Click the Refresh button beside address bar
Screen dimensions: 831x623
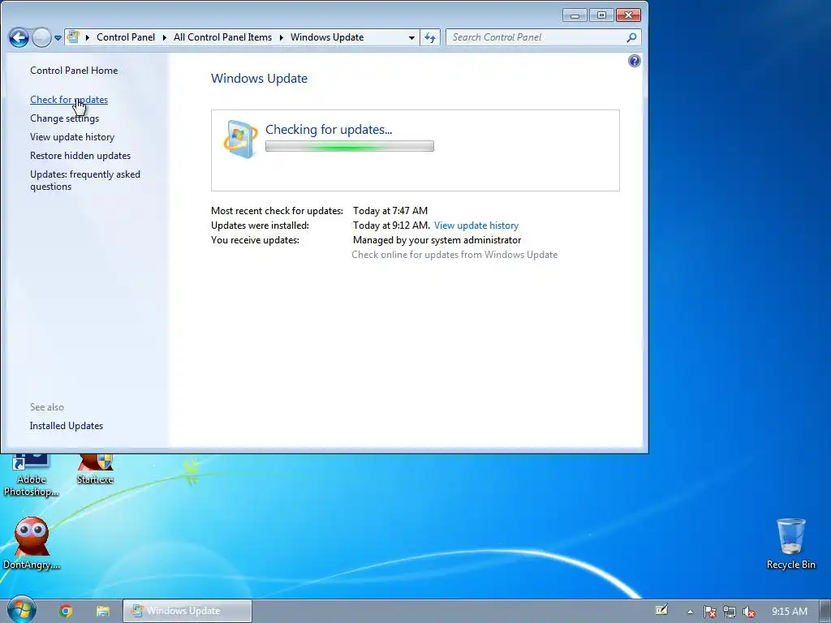430,37
